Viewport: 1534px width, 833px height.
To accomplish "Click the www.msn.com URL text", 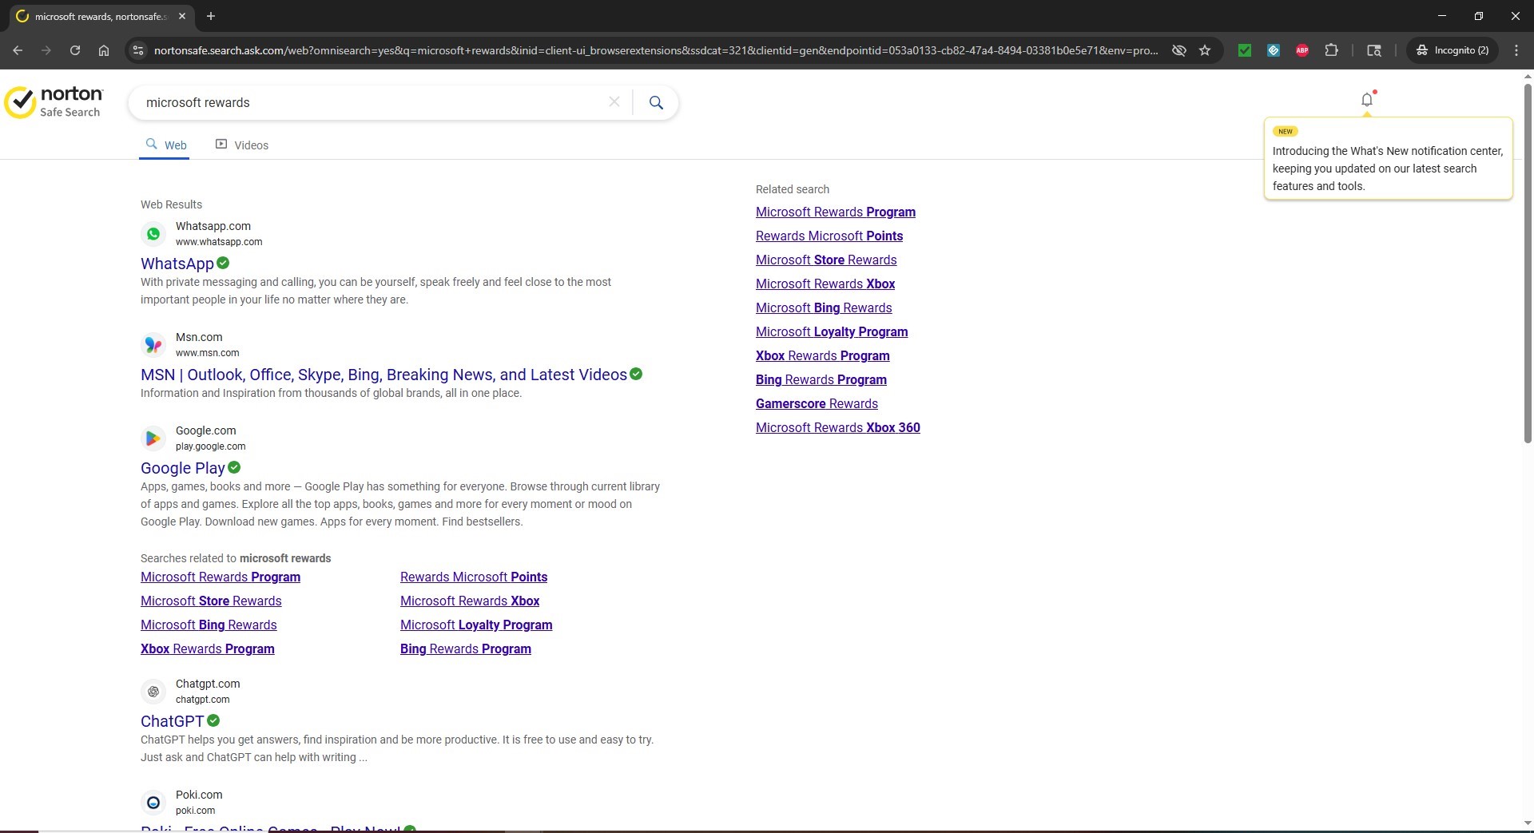I will [x=207, y=353].
